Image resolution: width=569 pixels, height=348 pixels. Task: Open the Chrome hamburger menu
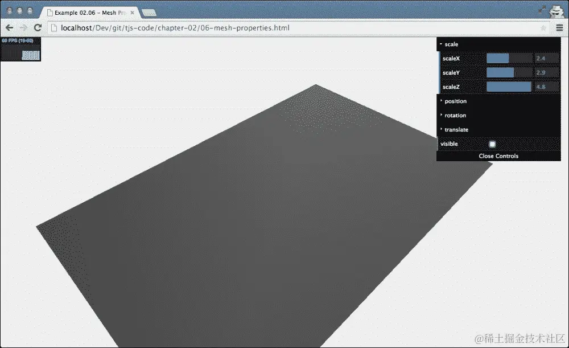559,27
